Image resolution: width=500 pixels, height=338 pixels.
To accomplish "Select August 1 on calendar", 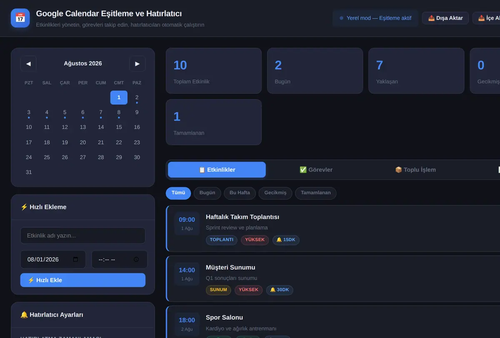I will 119,98.
